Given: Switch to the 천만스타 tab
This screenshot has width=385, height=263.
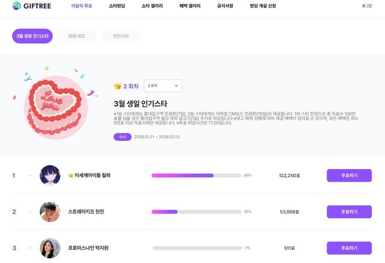Looking at the screenshot, I should [x=120, y=36].
